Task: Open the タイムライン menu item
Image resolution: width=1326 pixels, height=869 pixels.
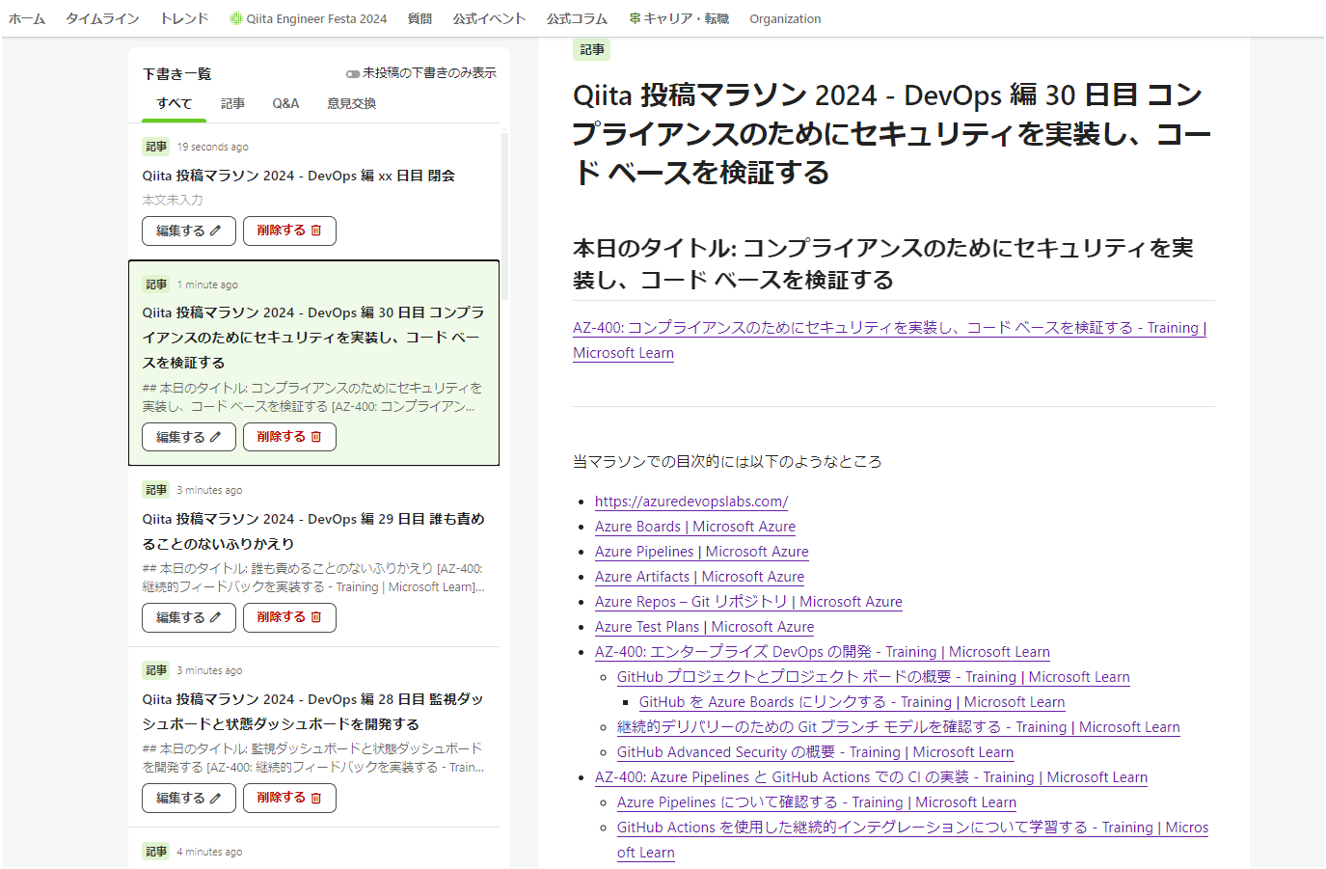Action: click(102, 18)
